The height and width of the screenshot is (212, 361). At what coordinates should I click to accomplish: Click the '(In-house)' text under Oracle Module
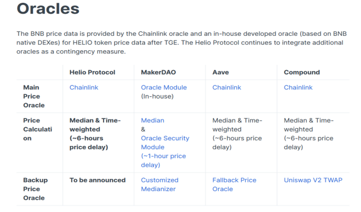(158, 96)
